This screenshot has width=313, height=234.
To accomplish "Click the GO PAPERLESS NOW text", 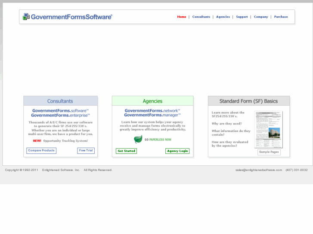I will [158, 140].
